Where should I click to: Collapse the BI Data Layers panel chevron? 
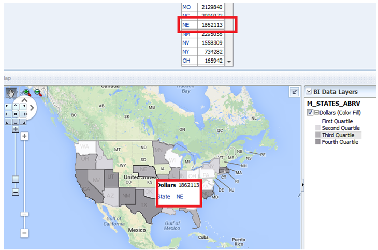(x=309, y=92)
